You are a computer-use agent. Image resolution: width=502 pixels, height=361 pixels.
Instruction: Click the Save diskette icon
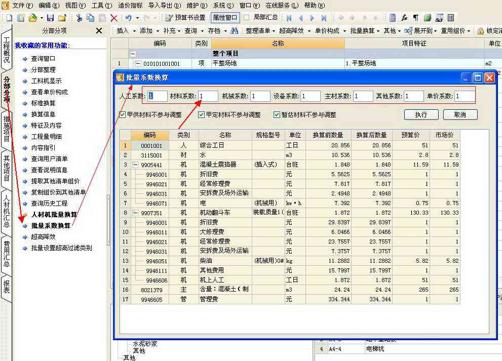(49, 18)
